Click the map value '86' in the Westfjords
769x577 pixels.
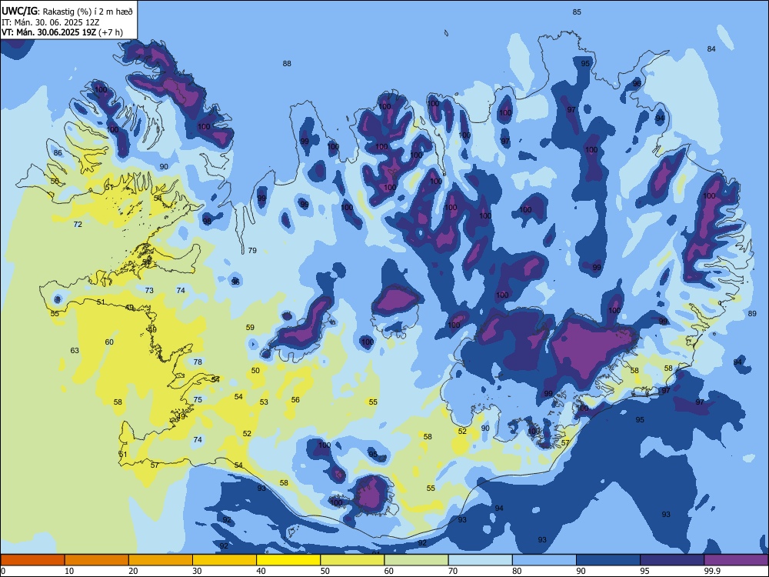pos(58,152)
